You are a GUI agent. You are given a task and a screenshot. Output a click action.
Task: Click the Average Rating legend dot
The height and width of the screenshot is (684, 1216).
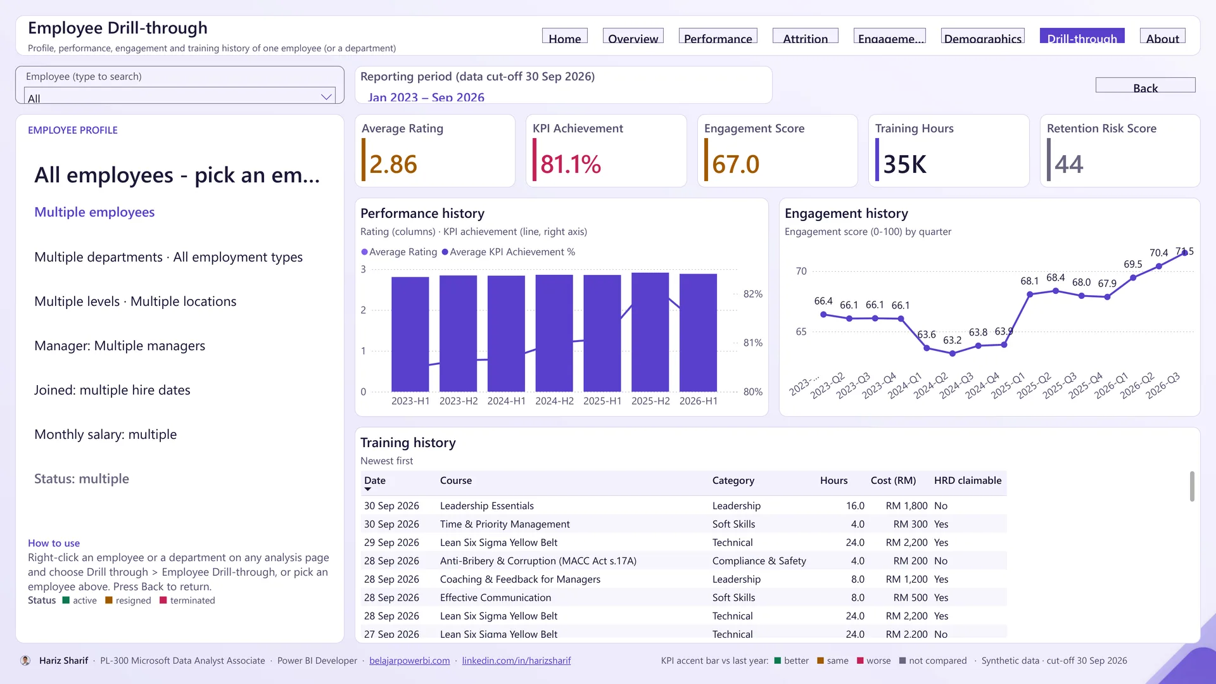pos(364,252)
